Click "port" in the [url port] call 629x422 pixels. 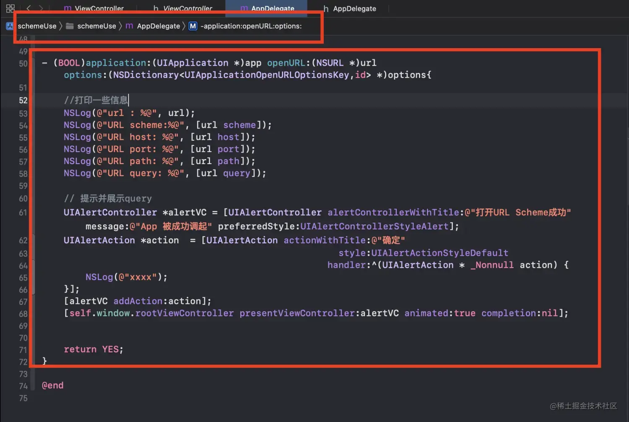[228, 149]
